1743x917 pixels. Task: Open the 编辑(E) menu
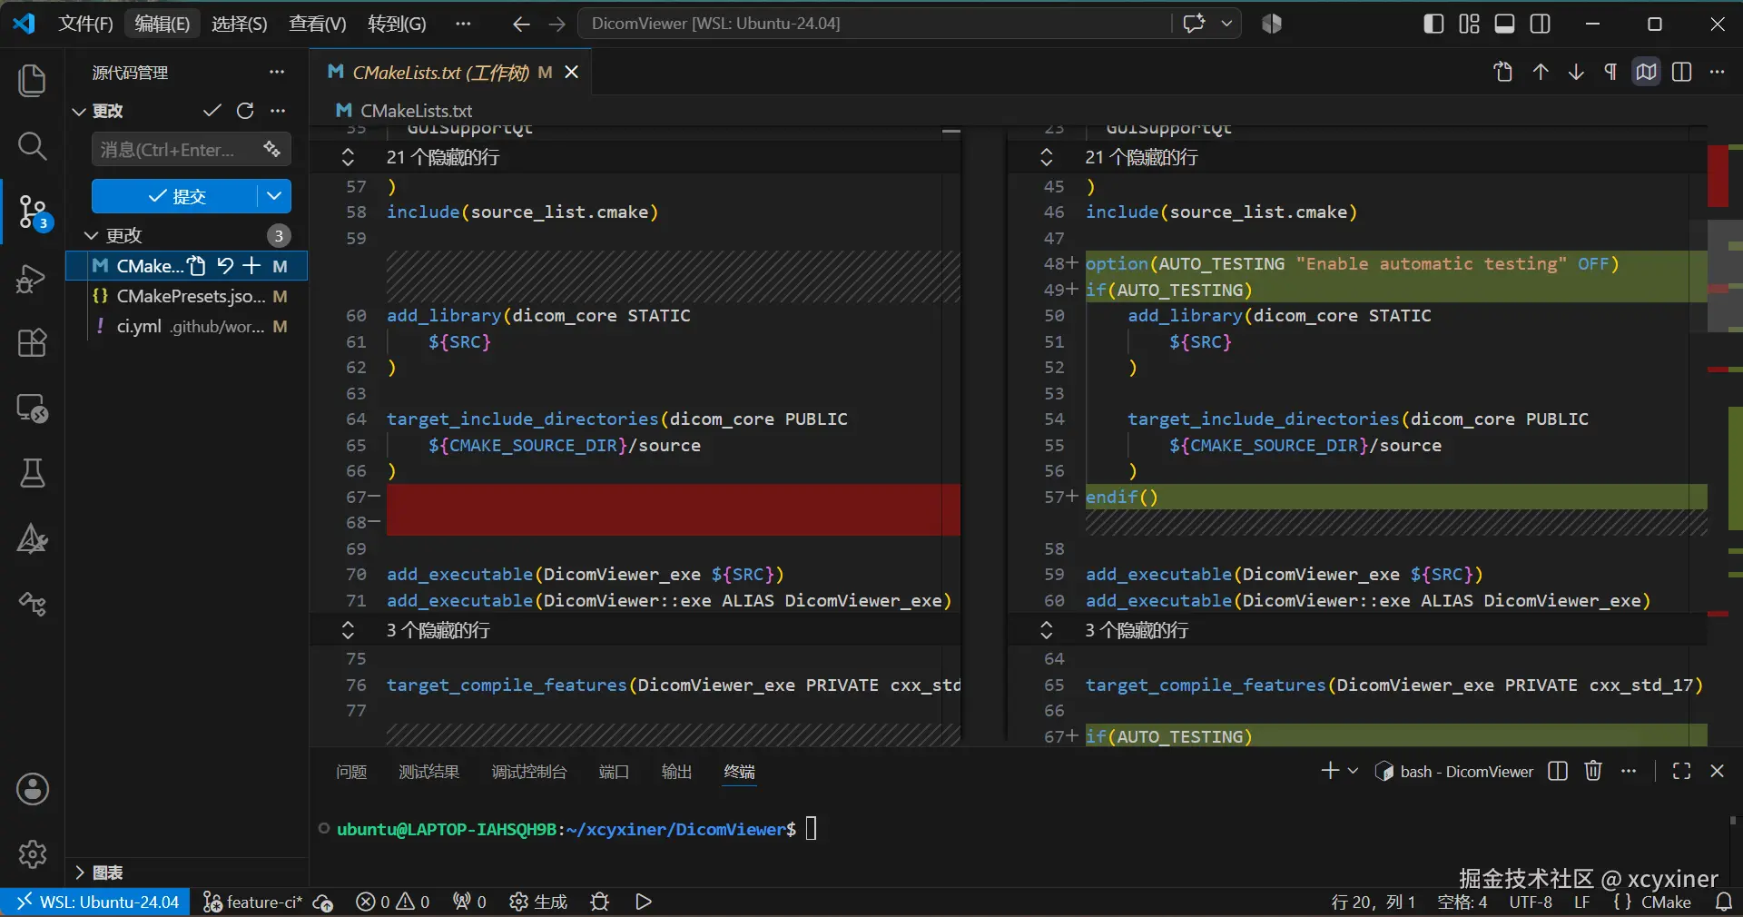pyautogui.click(x=162, y=24)
